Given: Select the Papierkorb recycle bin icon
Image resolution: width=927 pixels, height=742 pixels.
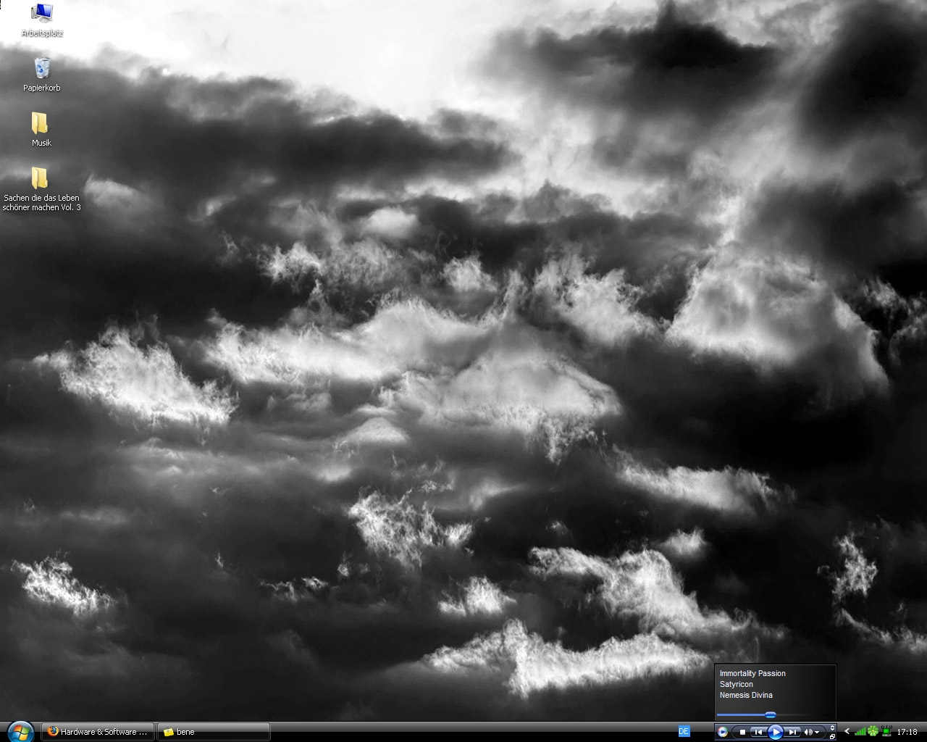Looking at the screenshot, I should coord(42,69).
